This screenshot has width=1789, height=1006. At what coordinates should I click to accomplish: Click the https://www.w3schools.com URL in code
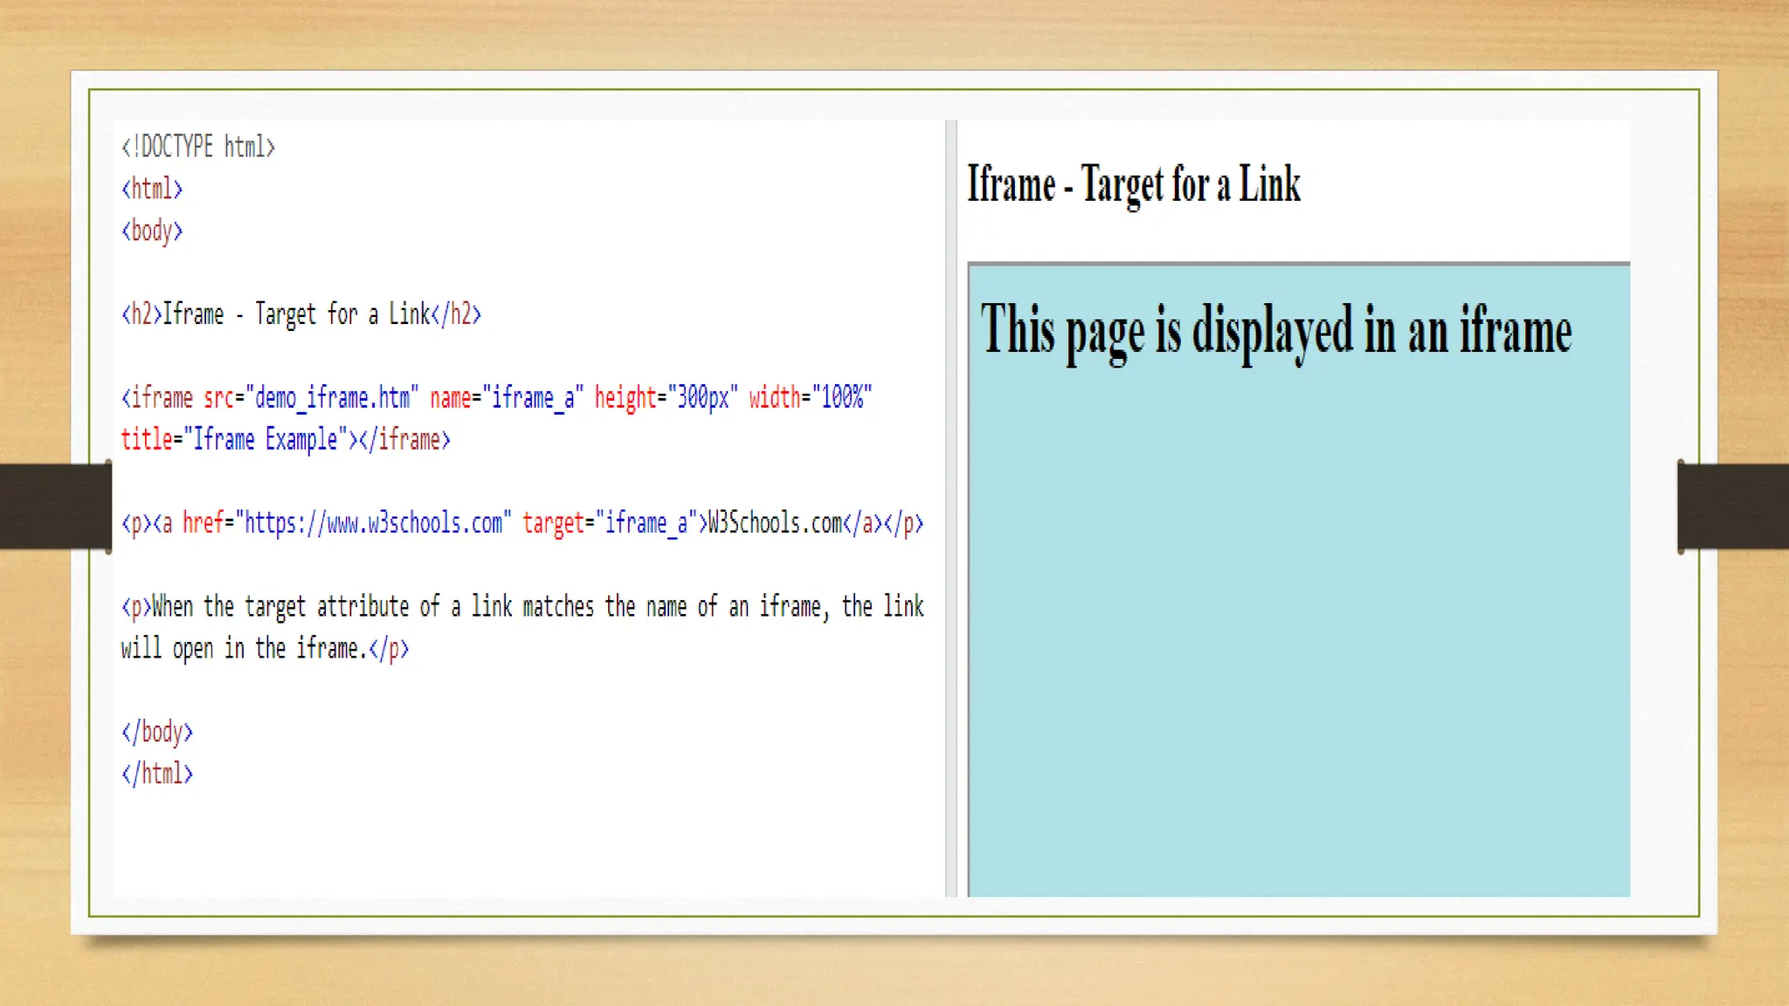pyautogui.click(x=373, y=523)
